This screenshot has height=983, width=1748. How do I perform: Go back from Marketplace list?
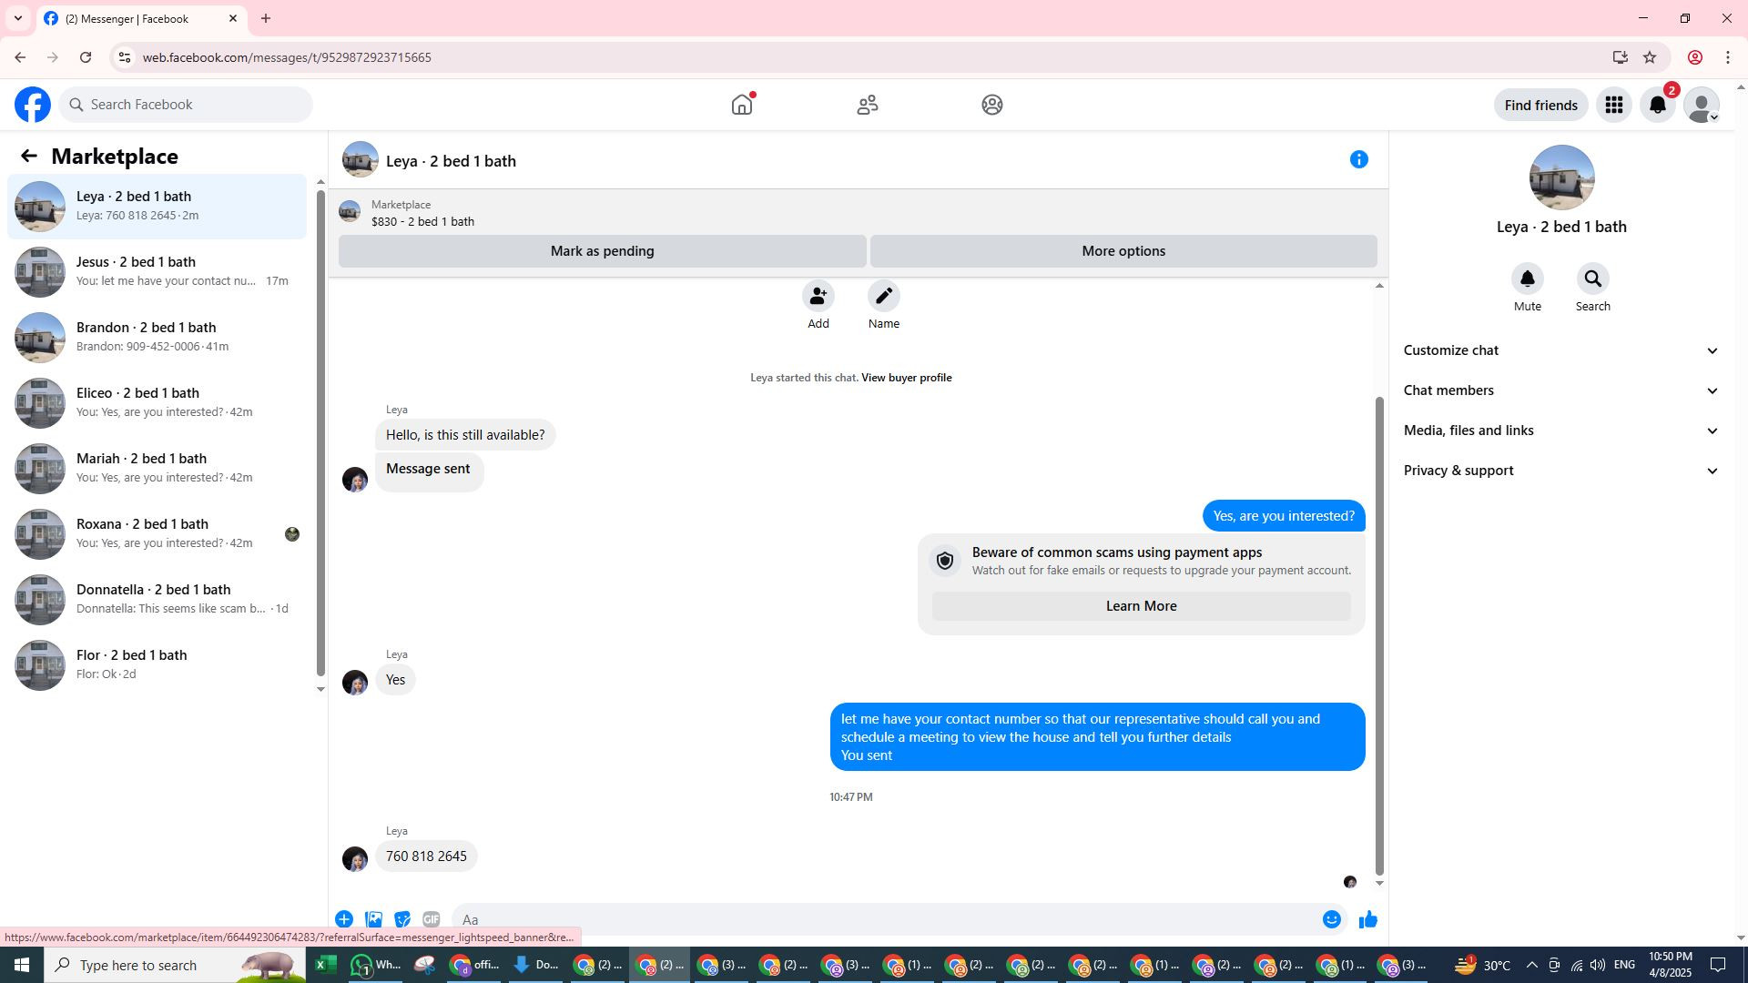pos(29,157)
